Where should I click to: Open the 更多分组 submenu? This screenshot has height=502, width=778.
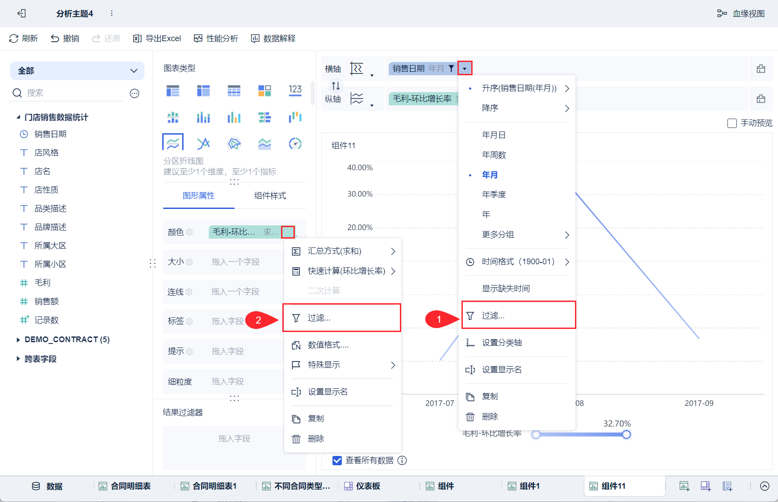tap(517, 235)
